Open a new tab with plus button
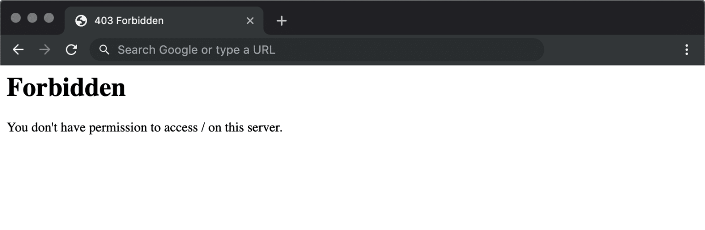Image resolution: width=705 pixels, height=230 pixels. [281, 21]
